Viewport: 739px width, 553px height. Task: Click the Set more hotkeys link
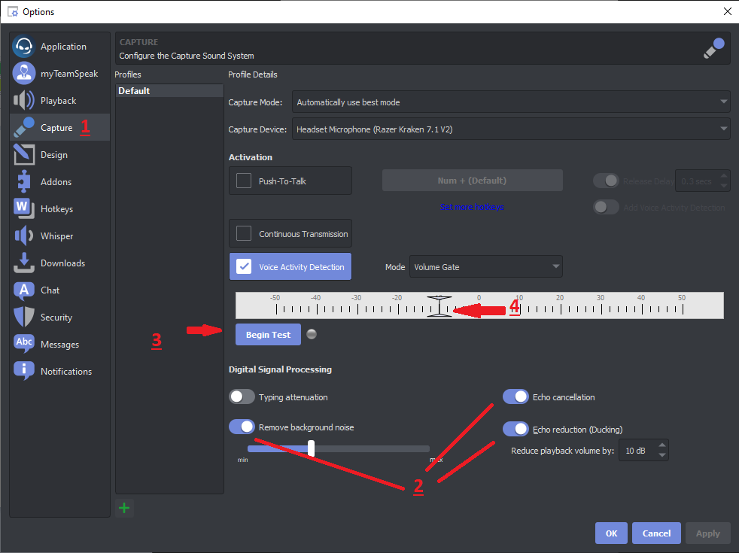tap(472, 207)
